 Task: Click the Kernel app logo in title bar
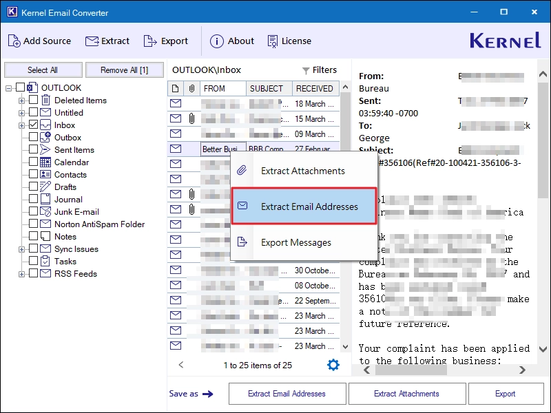[12, 12]
